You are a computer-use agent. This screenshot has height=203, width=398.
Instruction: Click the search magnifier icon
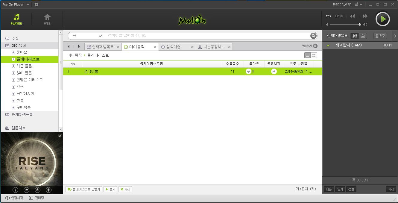point(313,36)
